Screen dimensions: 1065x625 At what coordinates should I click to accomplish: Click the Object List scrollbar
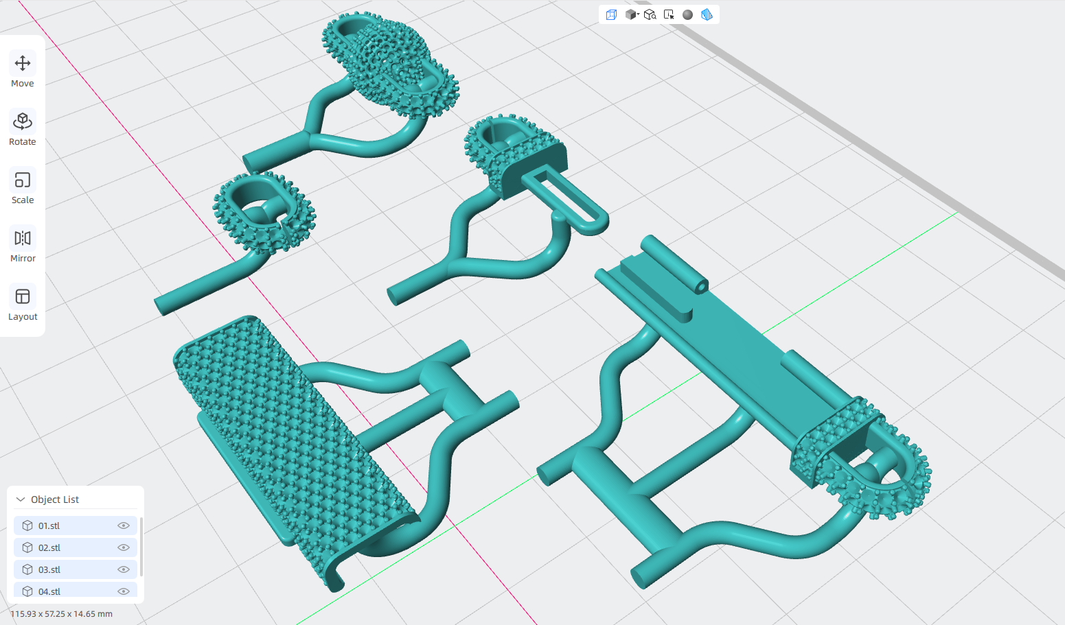141,547
